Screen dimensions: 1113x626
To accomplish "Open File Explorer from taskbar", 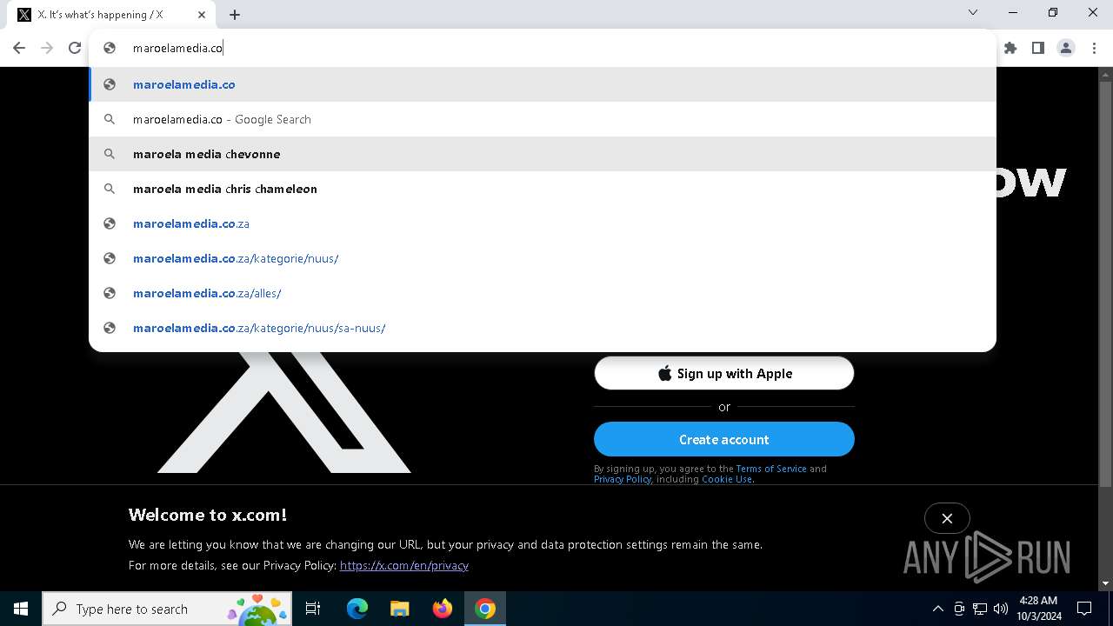I will [x=400, y=609].
